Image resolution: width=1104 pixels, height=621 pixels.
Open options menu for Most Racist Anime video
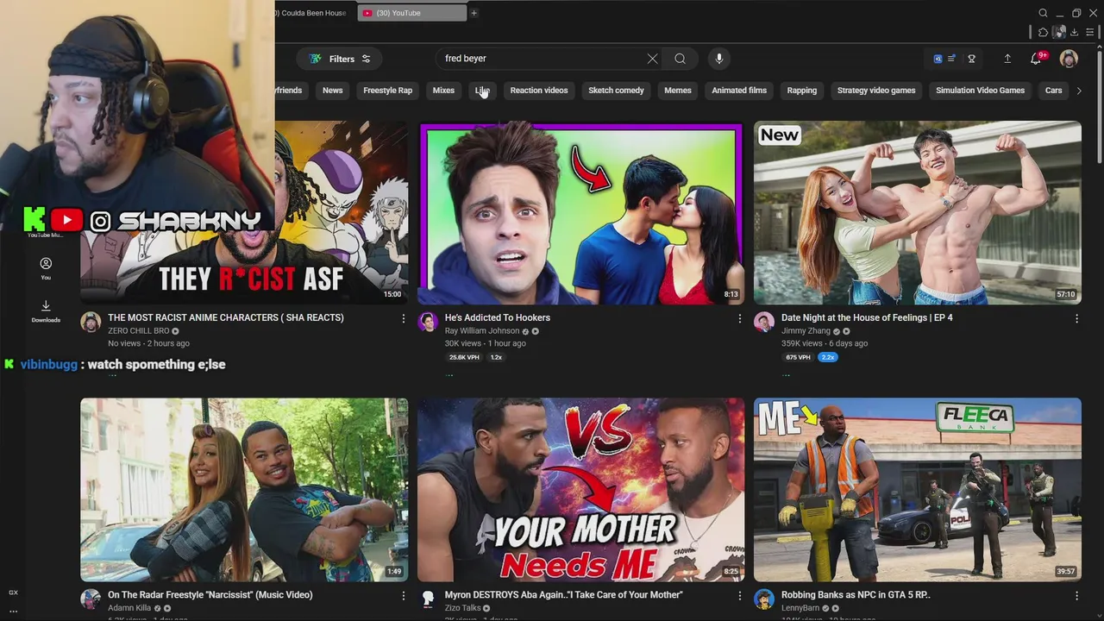click(x=403, y=319)
